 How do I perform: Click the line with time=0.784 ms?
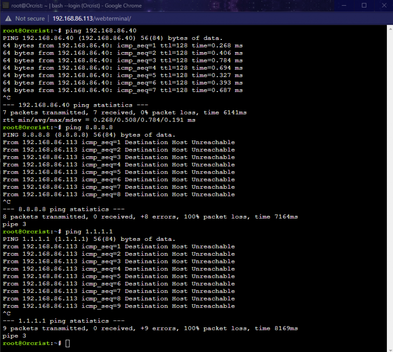(x=122, y=61)
